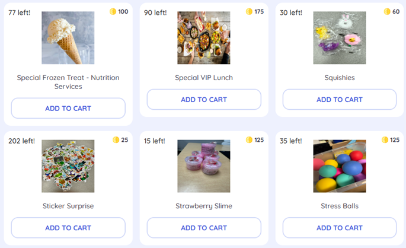The width and height of the screenshot is (406, 248).
Task: Add Special Frozen Treat to cart
Action: coord(68,109)
